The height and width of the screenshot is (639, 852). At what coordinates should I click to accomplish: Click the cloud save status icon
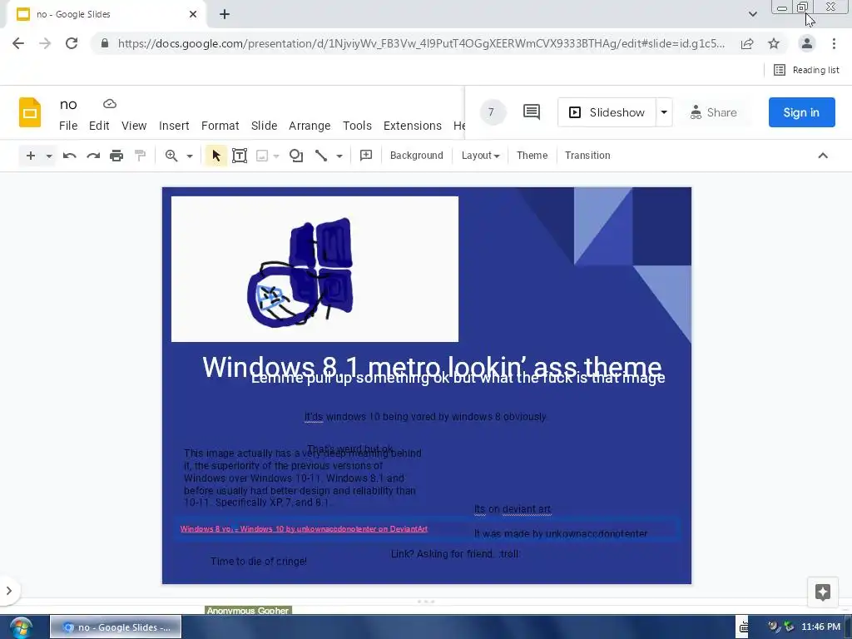(x=110, y=104)
